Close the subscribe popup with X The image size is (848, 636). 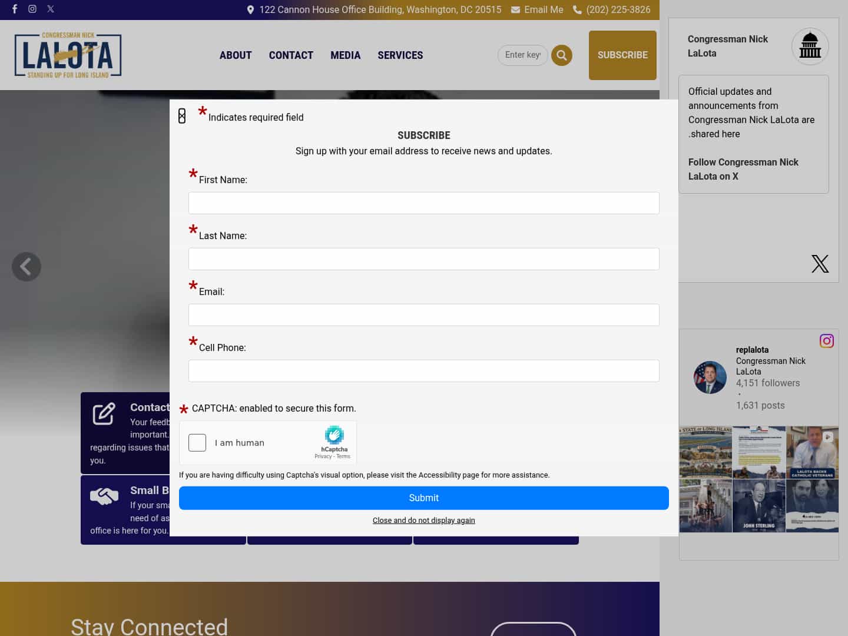point(182,116)
